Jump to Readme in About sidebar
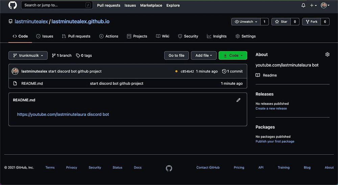Viewport: 338px width, 185px height. [266, 75]
